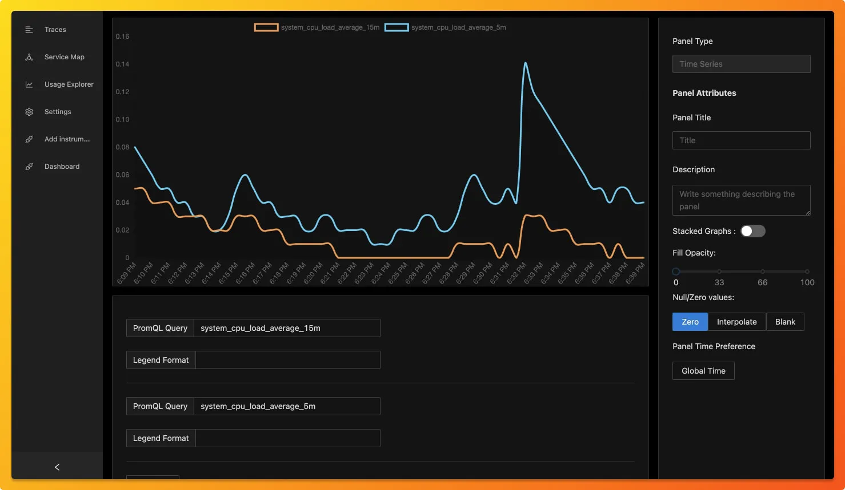Toggle the Stacked Graphs switch

point(752,231)
